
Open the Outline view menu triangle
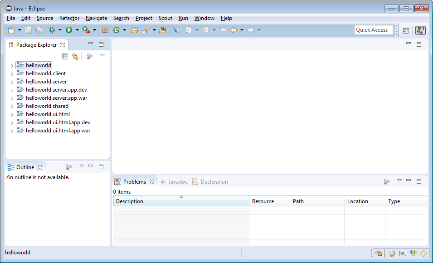82,166
